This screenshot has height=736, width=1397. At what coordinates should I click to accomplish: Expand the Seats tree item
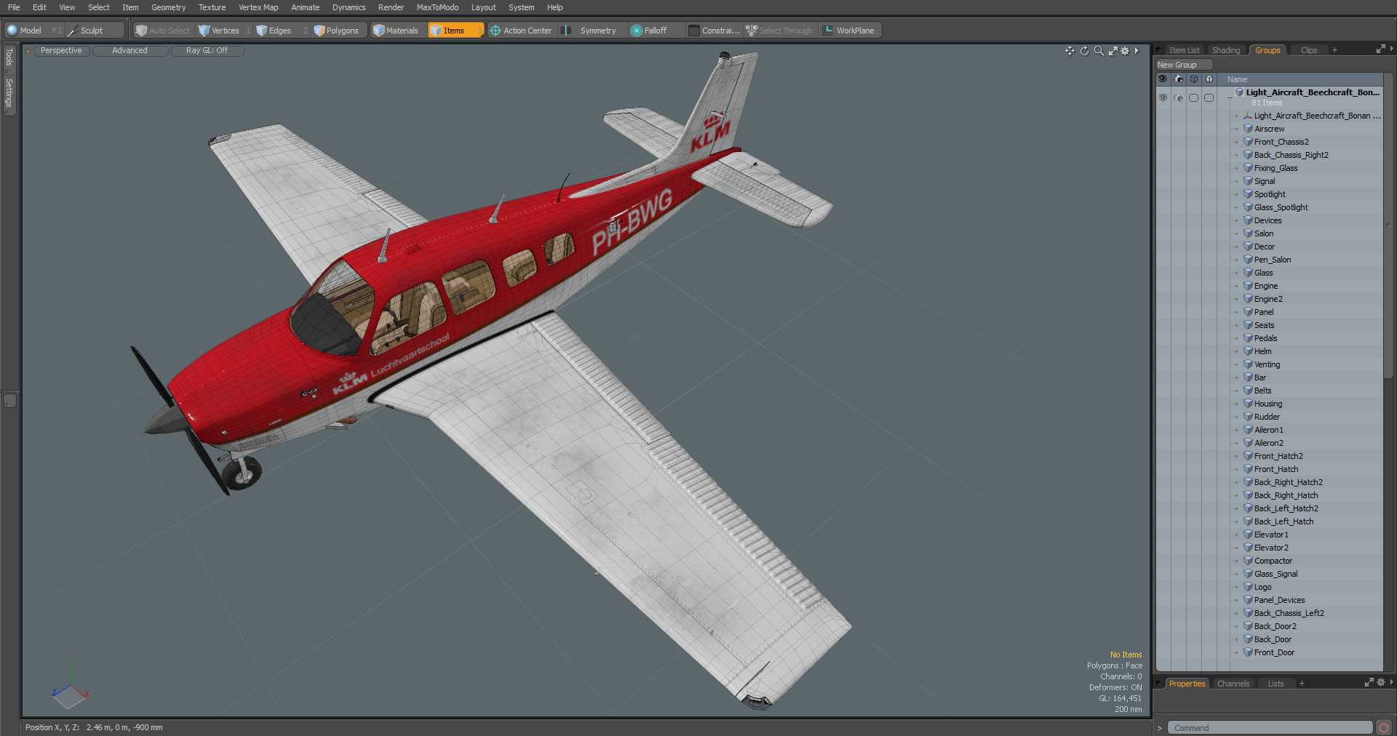coord(1235,325)
